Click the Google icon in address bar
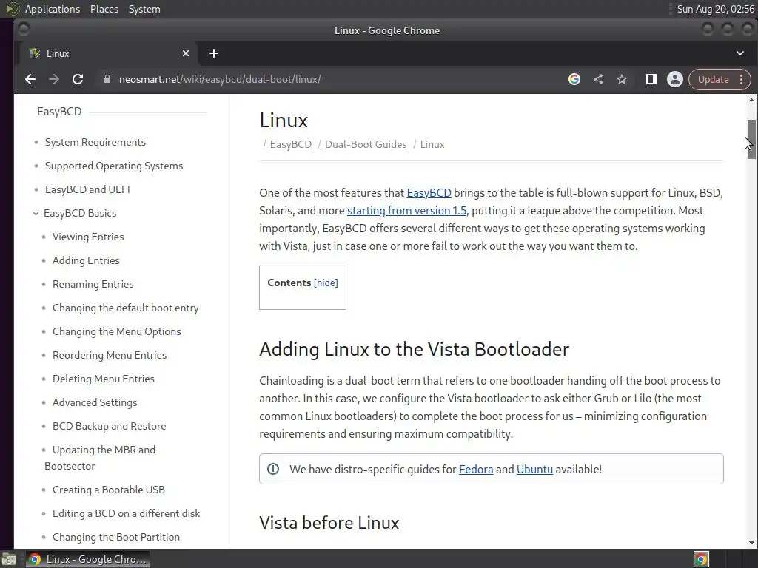 click(x=574, y=79)
